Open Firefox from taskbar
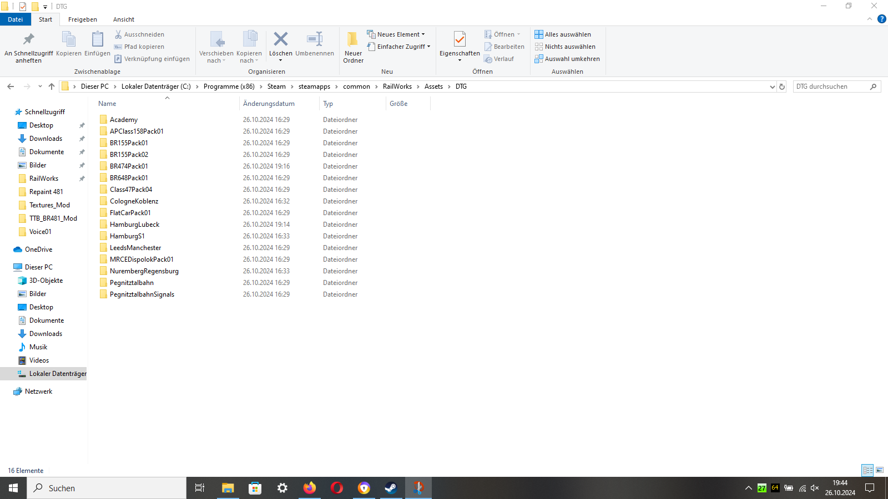The image size is (888, 499). coord(310,488)
